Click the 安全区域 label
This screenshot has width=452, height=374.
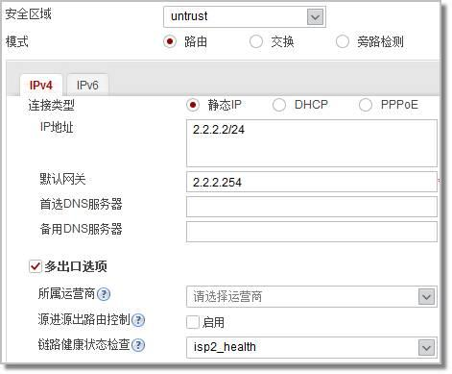click(28, 14)
